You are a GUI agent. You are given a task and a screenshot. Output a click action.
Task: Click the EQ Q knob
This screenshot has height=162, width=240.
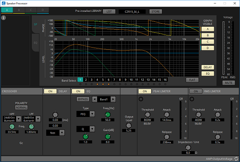85,137
